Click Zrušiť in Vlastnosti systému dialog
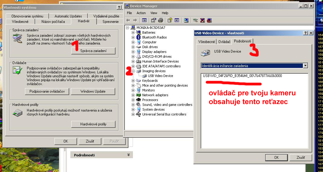Image resolution: width=323 pixels, height=172 pixels. tap(90, 141)
